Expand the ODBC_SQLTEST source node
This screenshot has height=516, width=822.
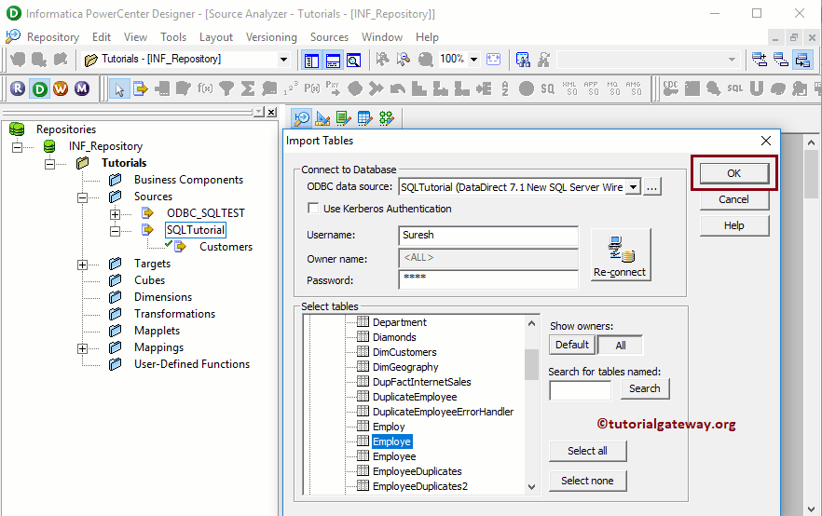point(115,213)
